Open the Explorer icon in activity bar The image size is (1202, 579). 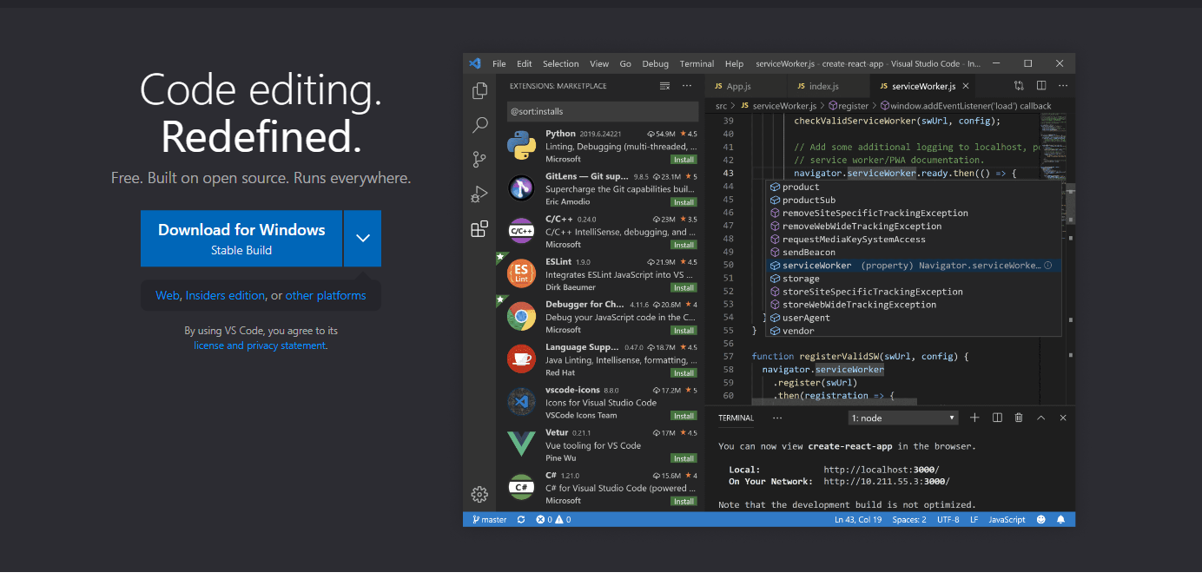point(479,91)
